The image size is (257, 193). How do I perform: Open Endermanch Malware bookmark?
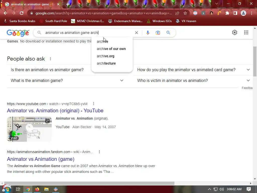pos(125,21)
